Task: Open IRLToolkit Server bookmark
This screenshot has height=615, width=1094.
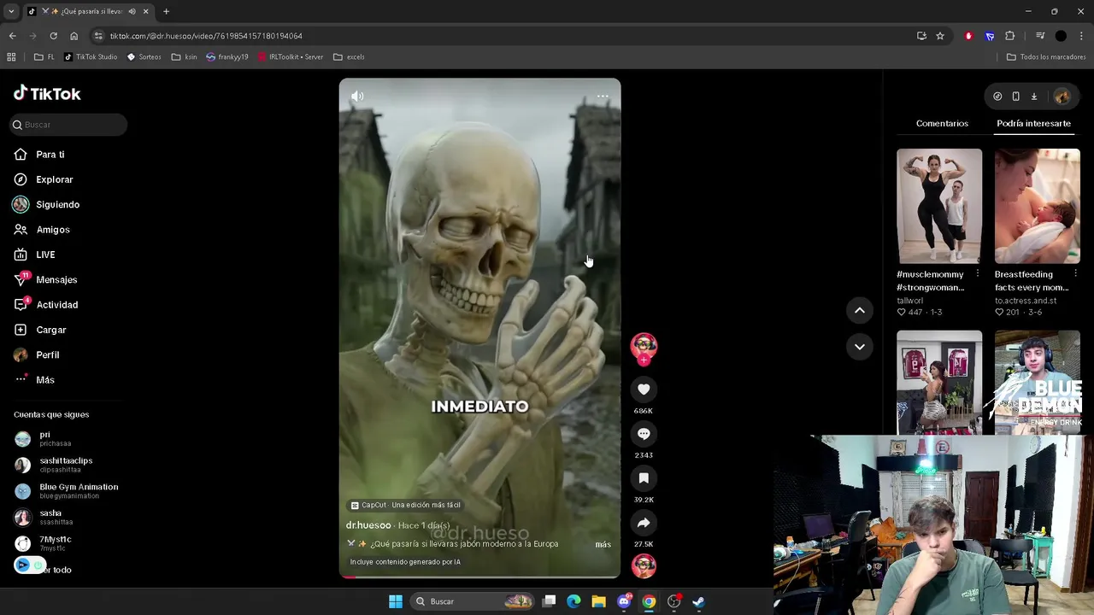Action: (290, 57)
